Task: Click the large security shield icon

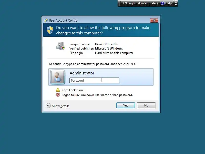Action: click(x=50, y=30)
